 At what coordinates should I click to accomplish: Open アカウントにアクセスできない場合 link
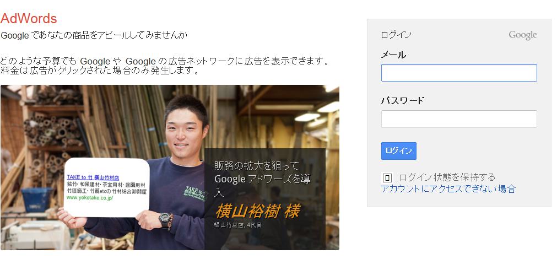click(x=447, y=188)
